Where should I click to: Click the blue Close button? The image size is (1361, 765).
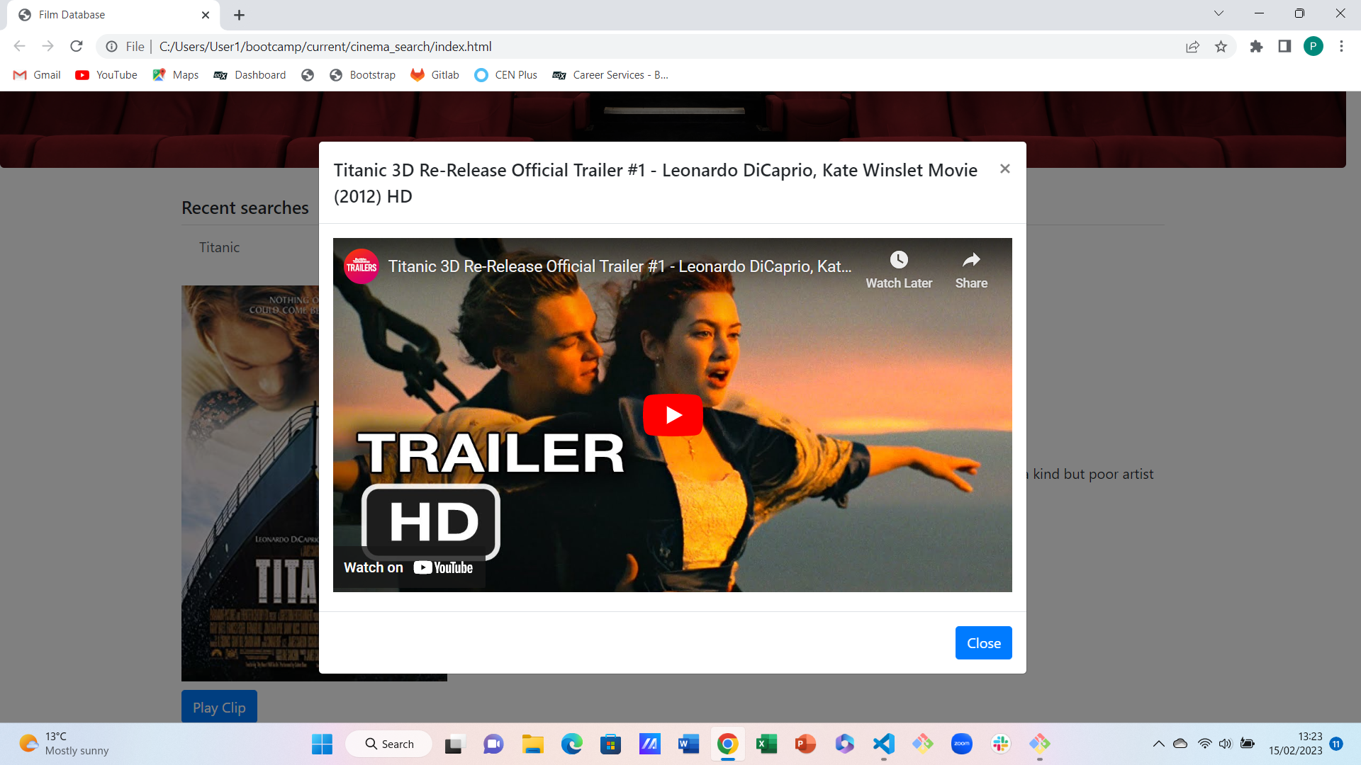pos(983,642)
